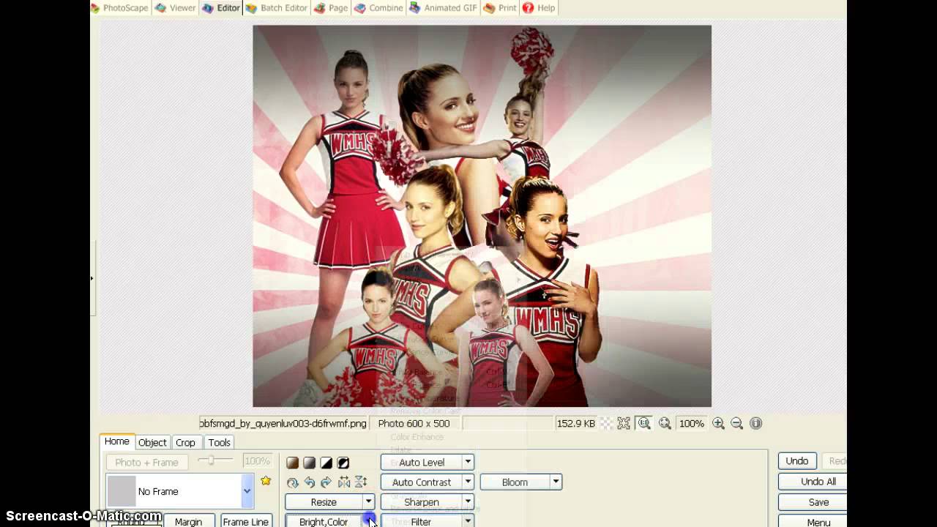Click the fit-to-window arrows icon

pyautogui.click(x=624, y=423)
